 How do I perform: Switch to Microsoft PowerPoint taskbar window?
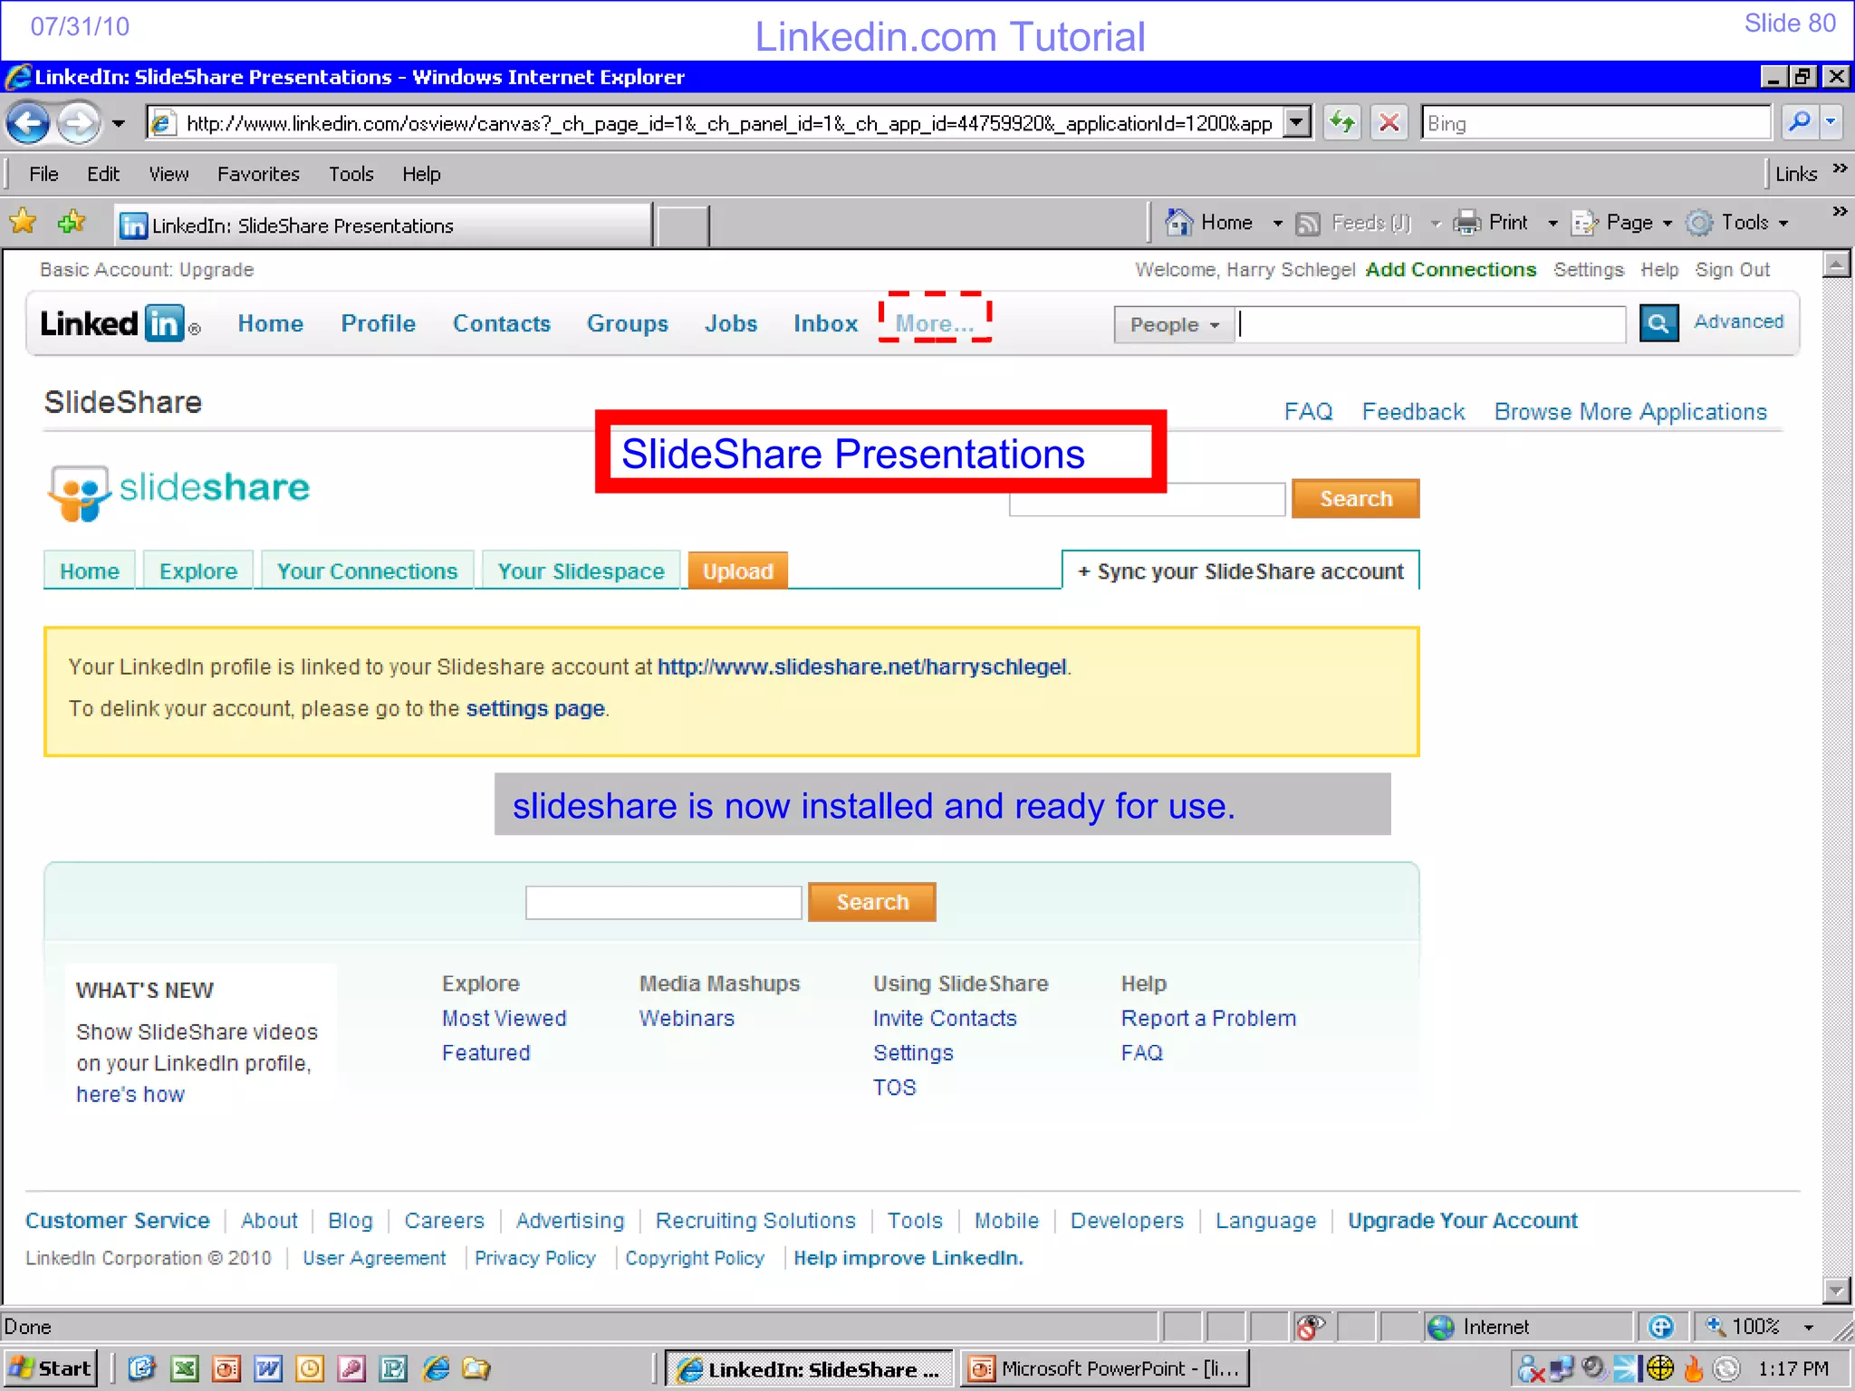tap(1106, 1368)
